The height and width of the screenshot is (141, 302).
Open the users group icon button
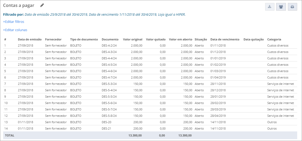281,7
